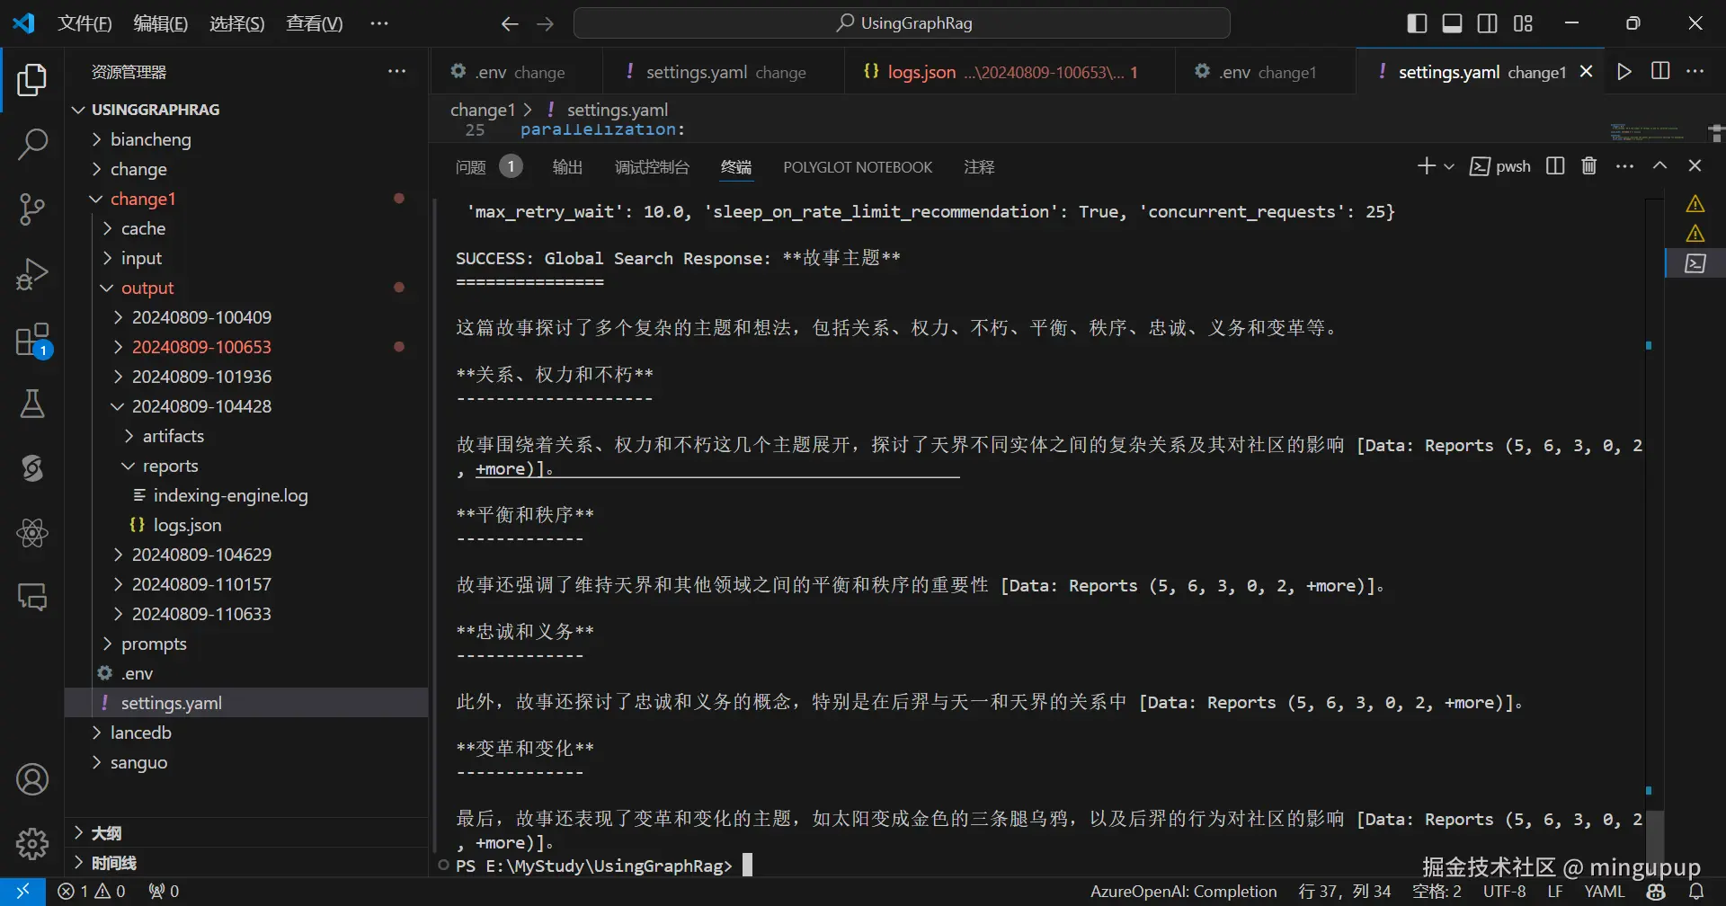This screenshot has height=906, width=1726.
Task: Run the current file with play icon
Action: pos(1624,72)
